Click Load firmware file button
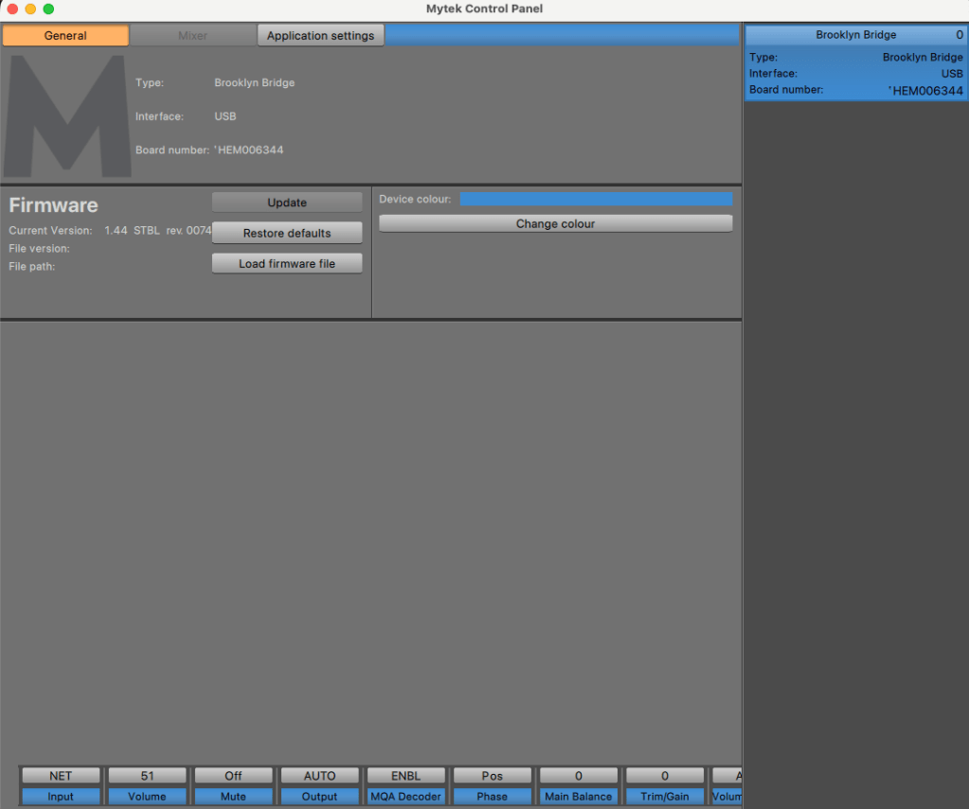The width and height of the screenshot is (969, 809). pyautogui.click(x=287, y=264)
